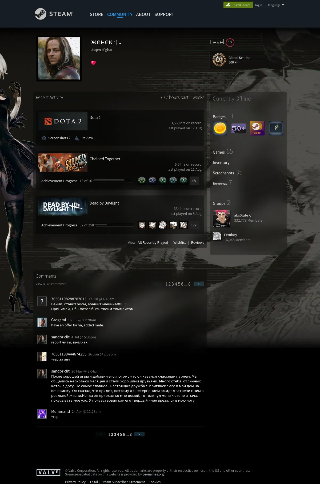The width and height of the screenshot is (320, 484).
Task: Open the language dropdown
Action: tap(276, 5)
